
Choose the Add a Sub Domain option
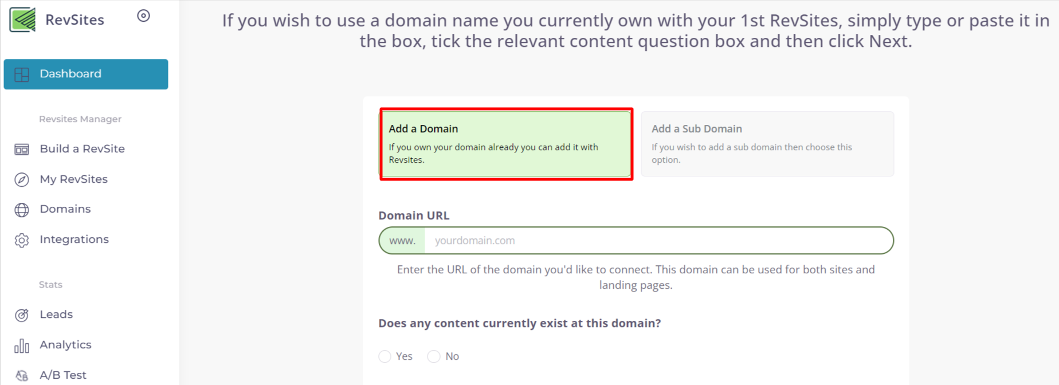tap(767, 144)
